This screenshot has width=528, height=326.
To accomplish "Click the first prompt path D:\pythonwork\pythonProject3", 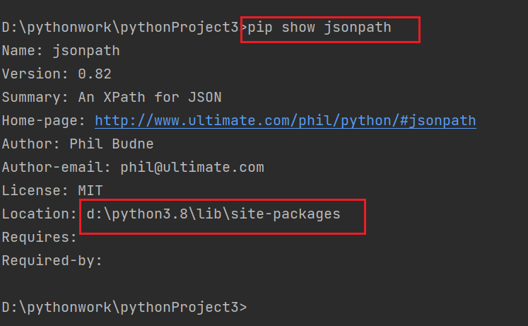I will tap(120, 28).
